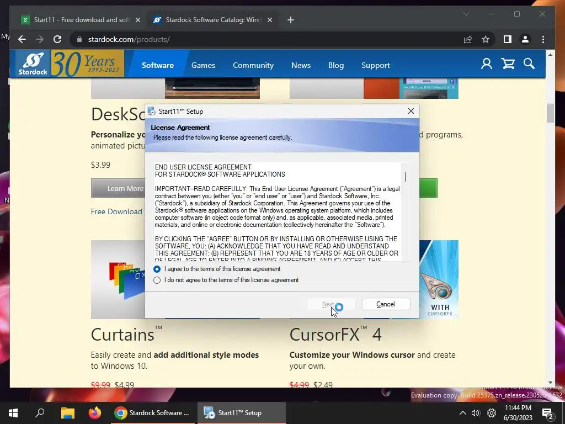This screenshot has width=565, height=424.
Task: Click END USER LICENSE AGREEMENT heading text
Action: click(x=203, y=167)
